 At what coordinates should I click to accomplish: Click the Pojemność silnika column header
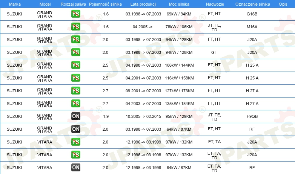[x=105, y=4]
